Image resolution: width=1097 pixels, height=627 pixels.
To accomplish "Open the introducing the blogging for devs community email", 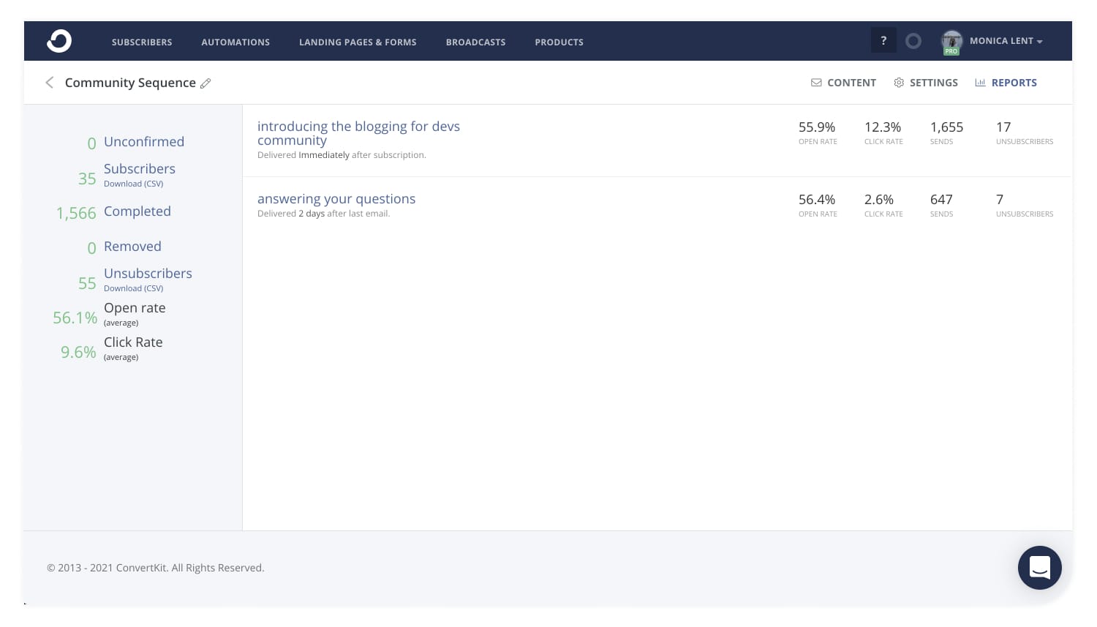I will pos(358,133).
